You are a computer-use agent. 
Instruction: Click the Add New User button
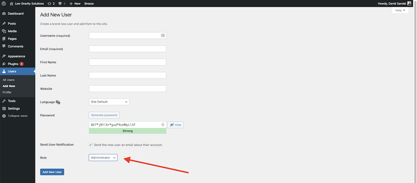tap(52, 172)
